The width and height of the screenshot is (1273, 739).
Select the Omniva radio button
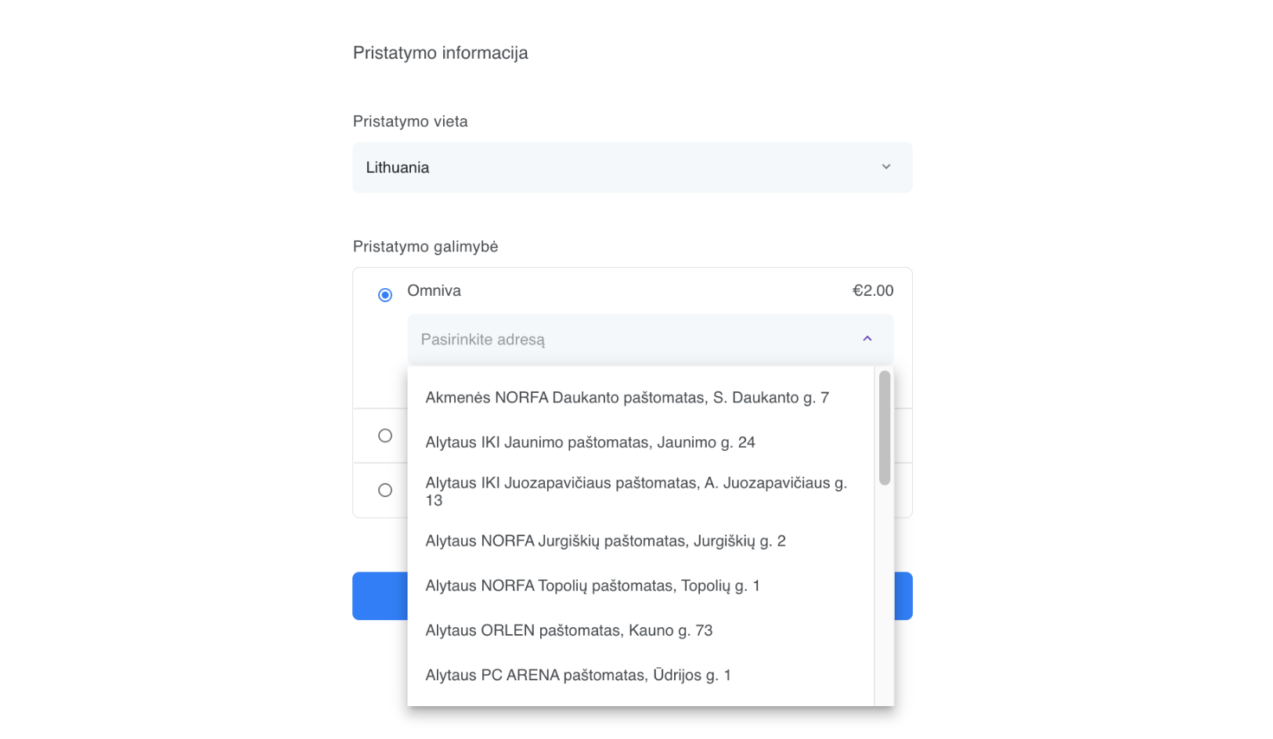[384, 294]
